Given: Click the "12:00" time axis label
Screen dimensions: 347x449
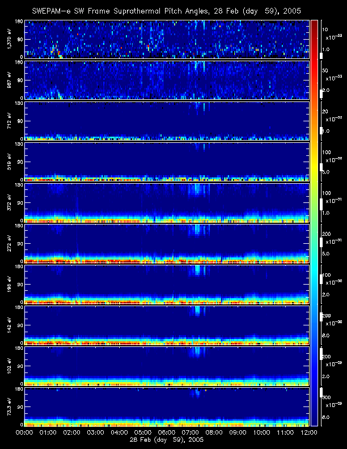Looking at the screenshot, I should pyautogui.click(x=309, y=433).
